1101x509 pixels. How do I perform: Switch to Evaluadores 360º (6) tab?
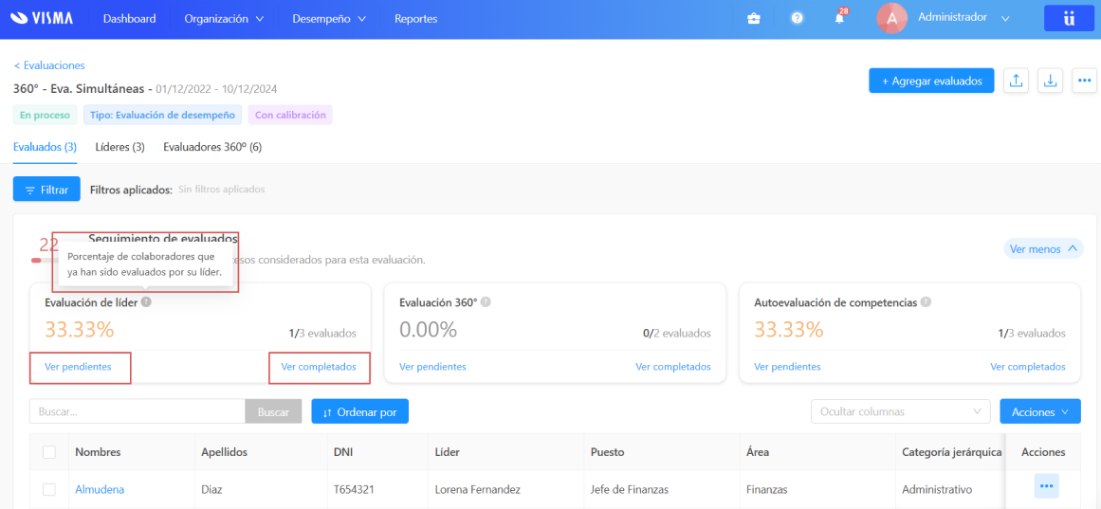pyautogui.click(x=212, y=147)
